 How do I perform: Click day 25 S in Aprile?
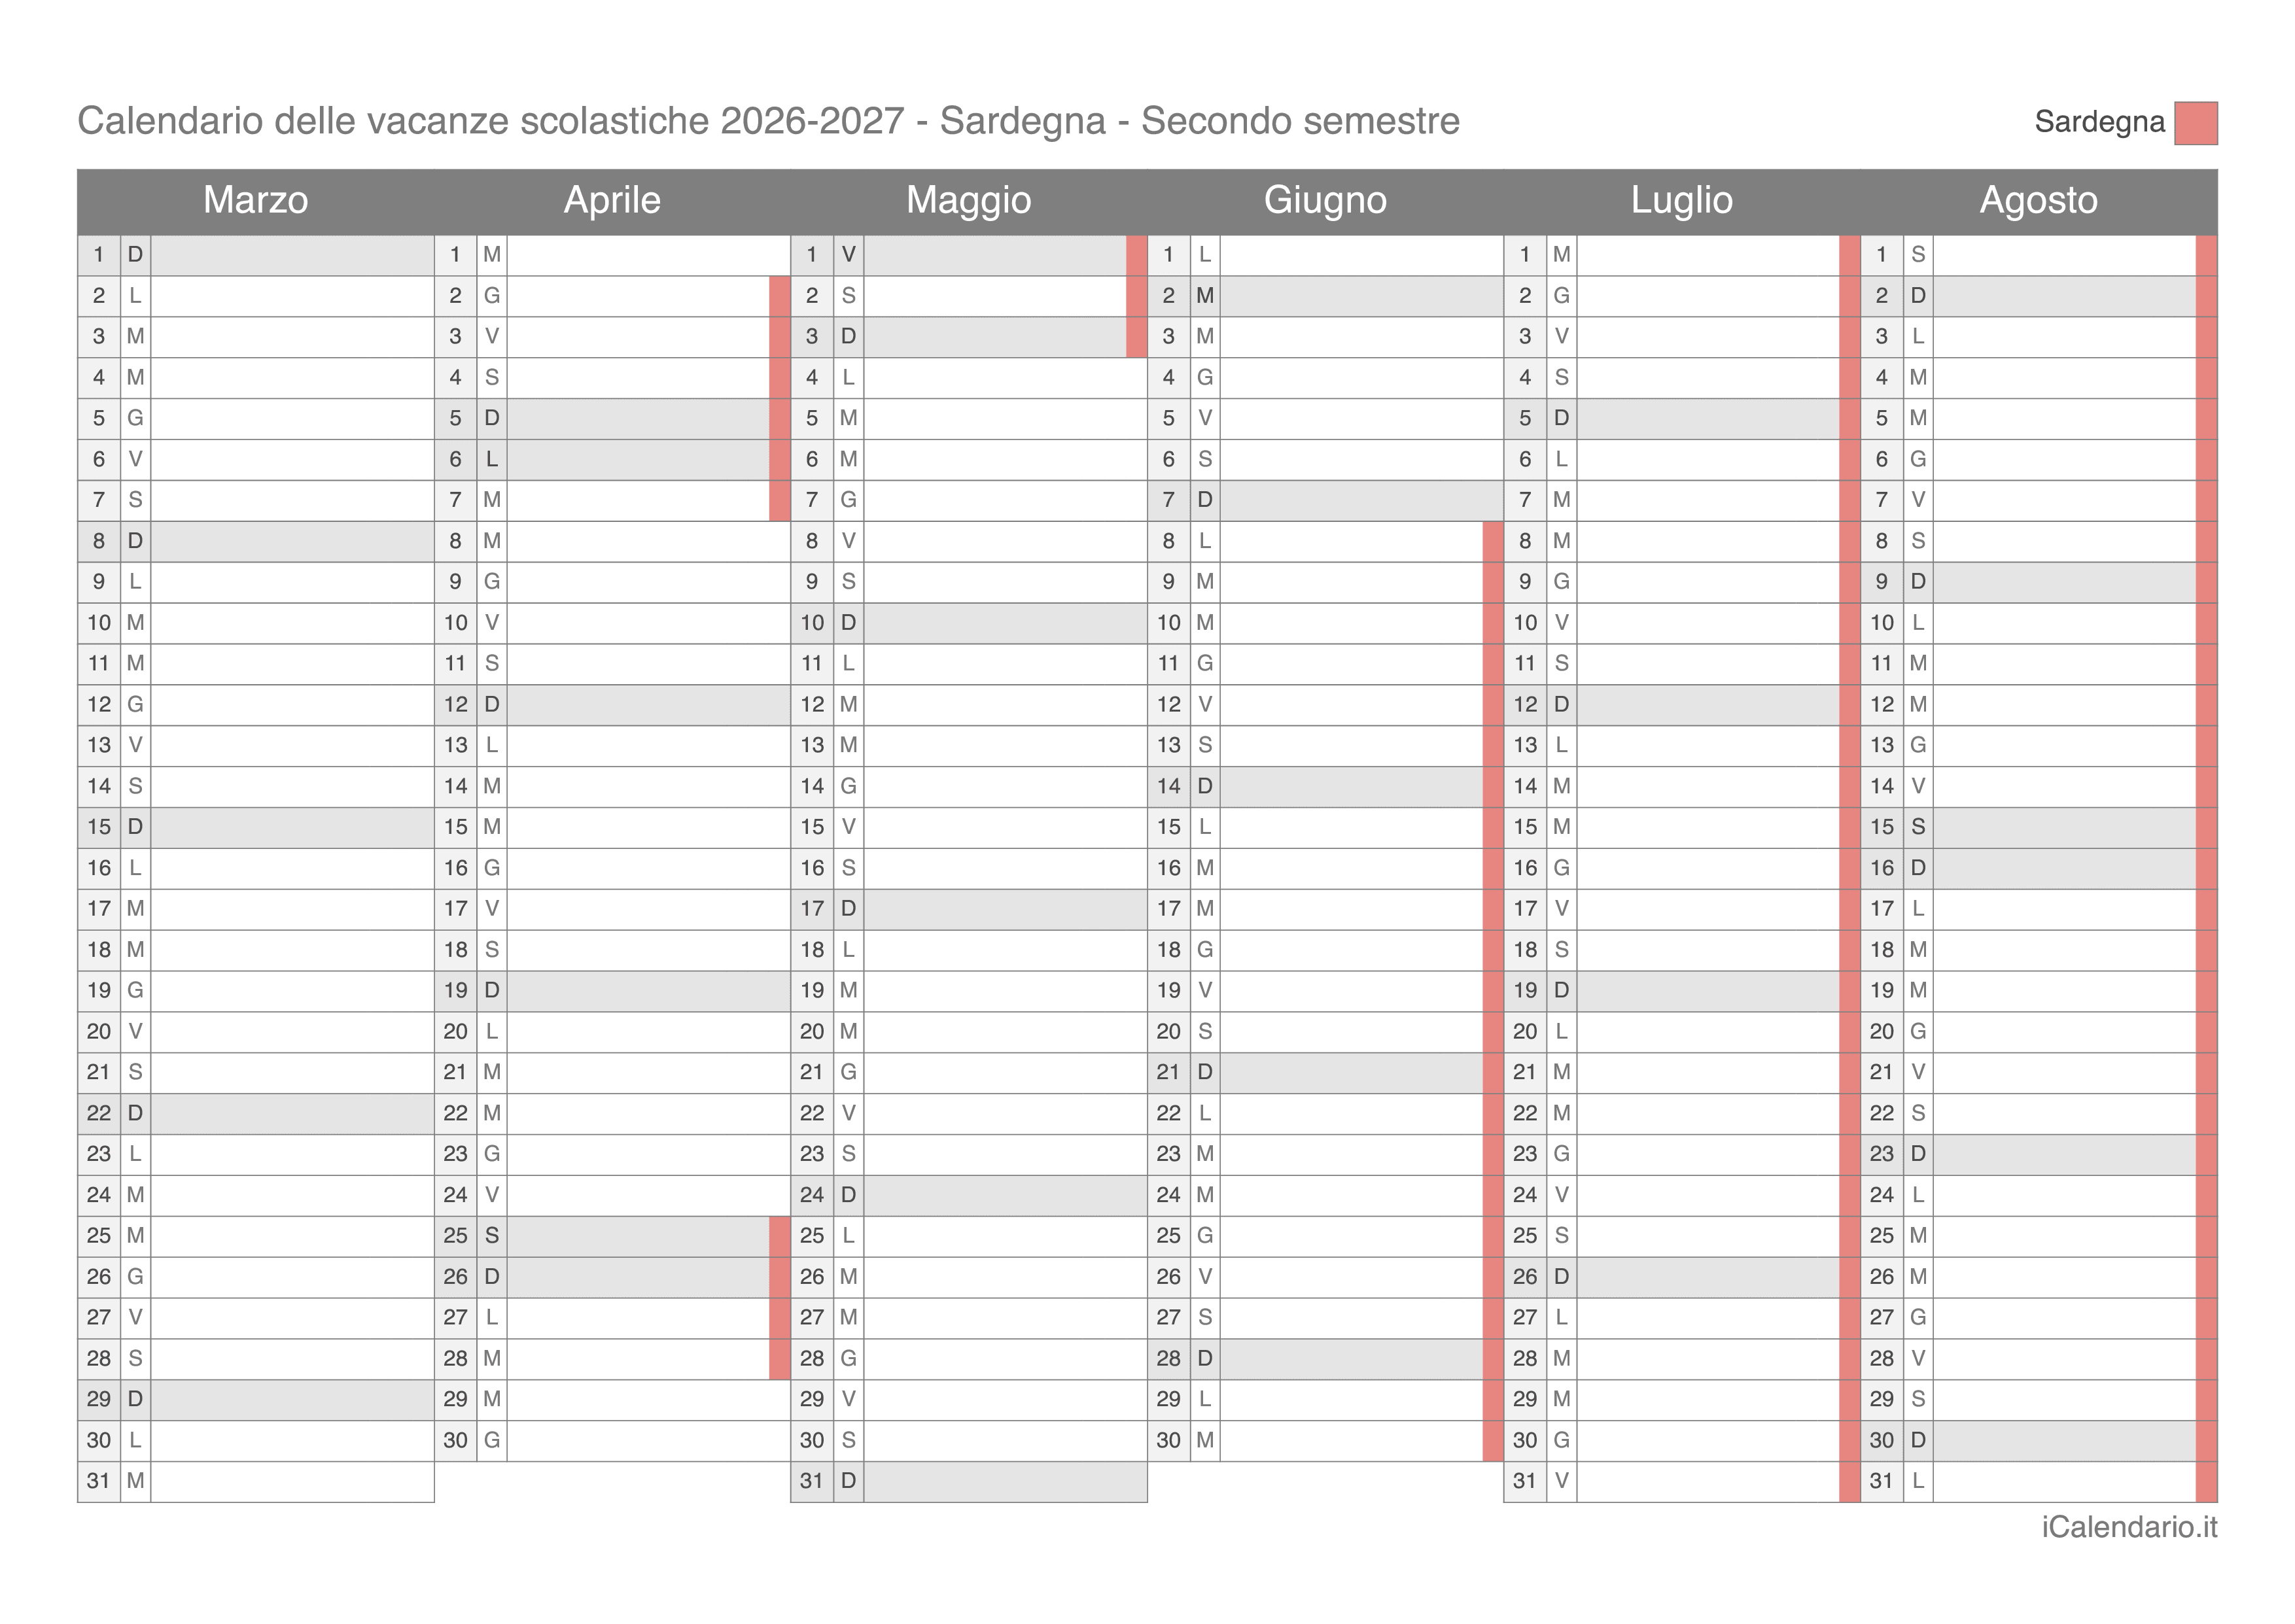tap(612, 1236)
